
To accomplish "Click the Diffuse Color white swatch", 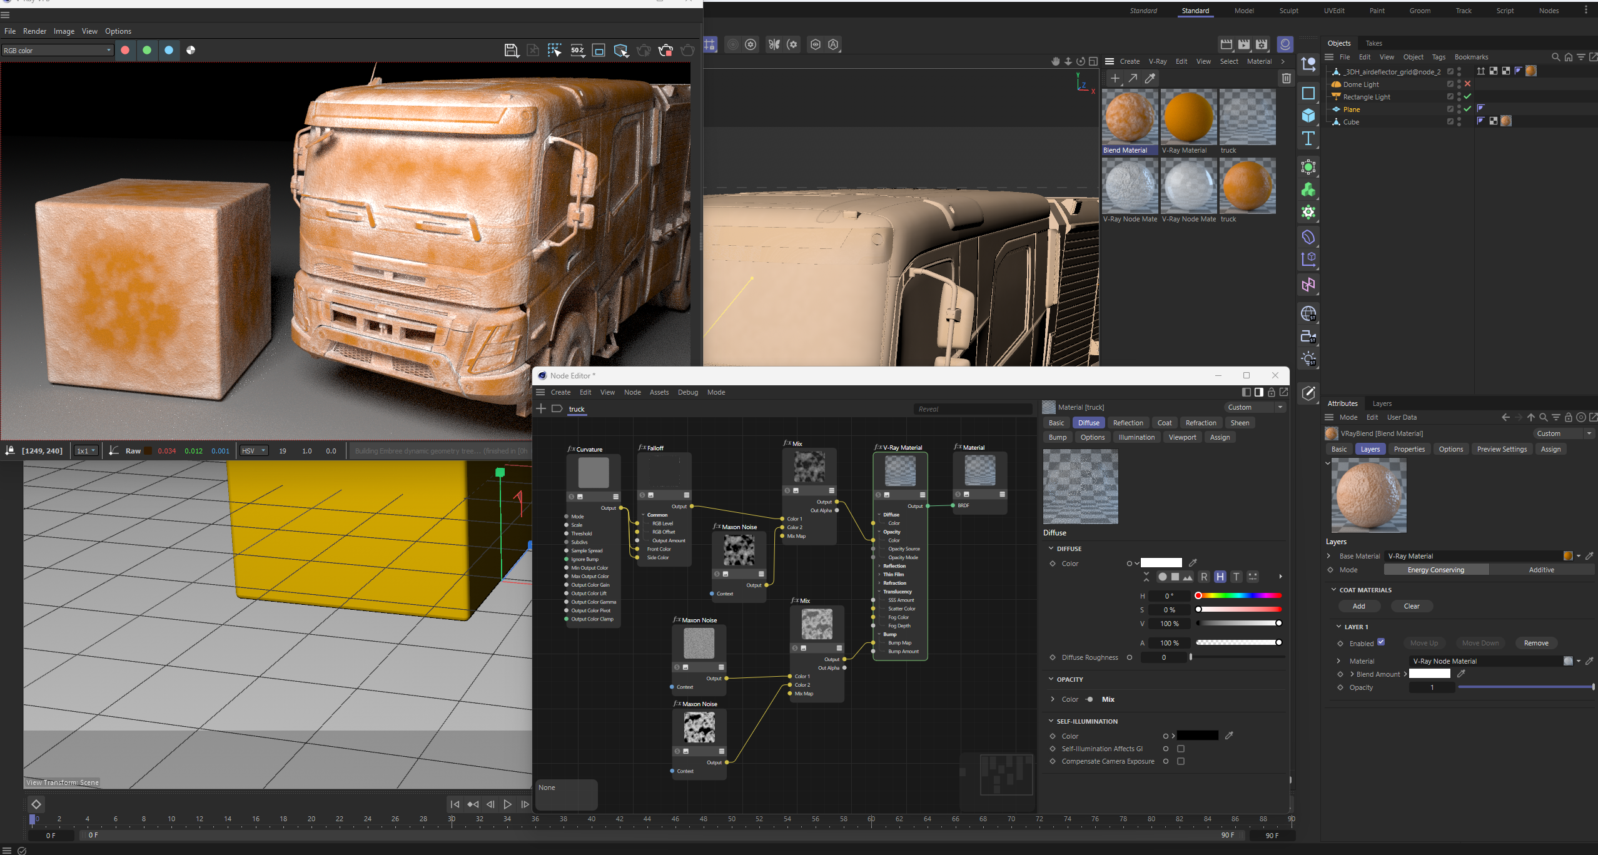I will [1161, 563].
